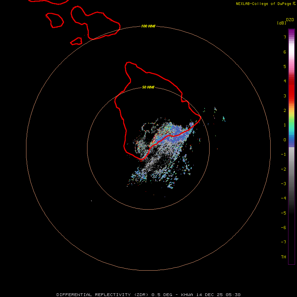This screenshot has height=297, width=297.
Task: Click the 05:30 timestamp
Action: tap(233, 295)
